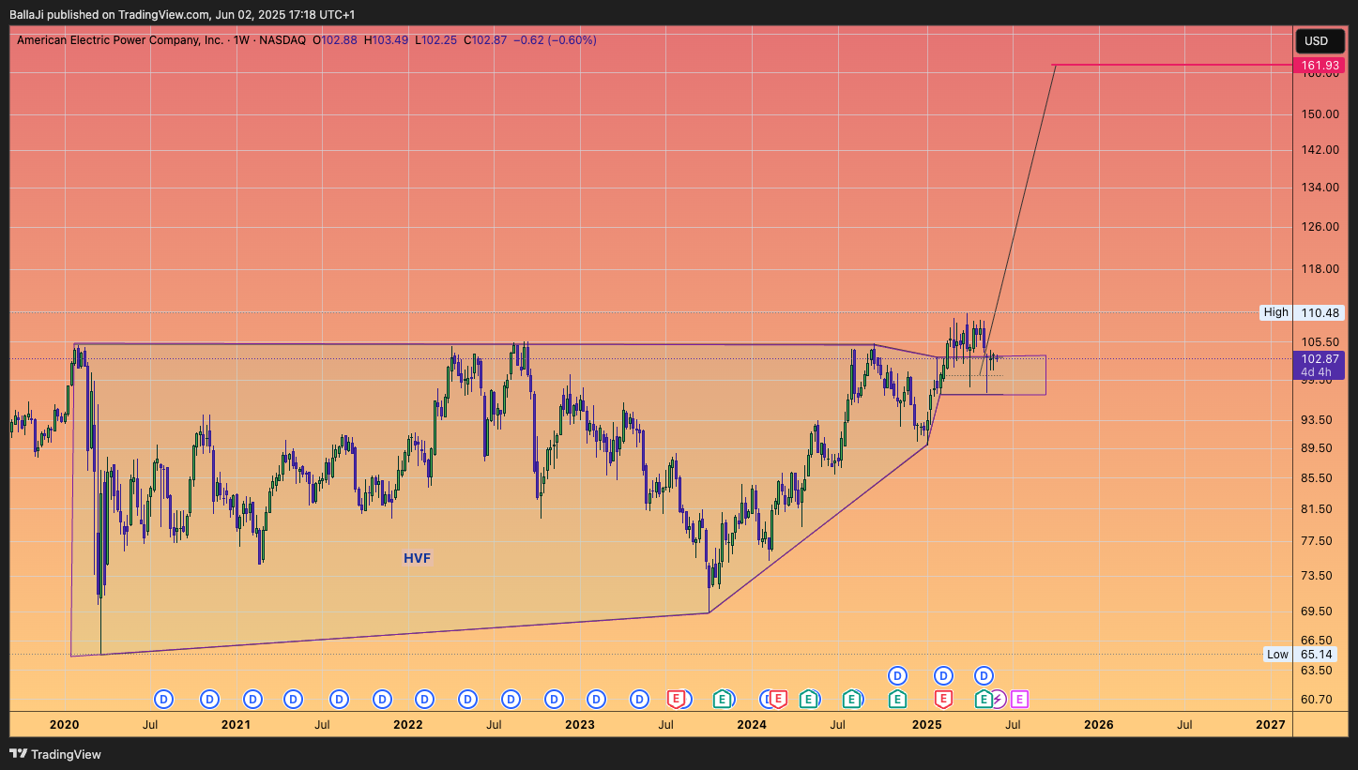This screenshot has width=1358, height=770.
Task: Click the high value H103.49 in the header
Action: 387,40
